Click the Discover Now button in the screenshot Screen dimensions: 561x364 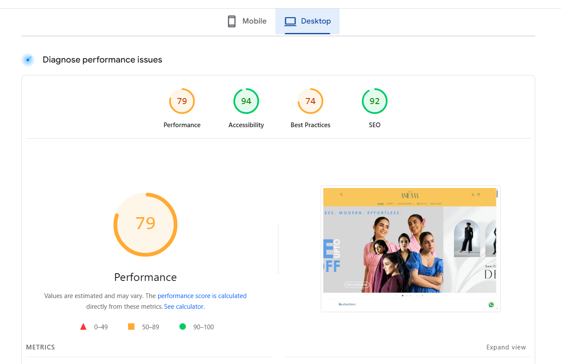356,285
